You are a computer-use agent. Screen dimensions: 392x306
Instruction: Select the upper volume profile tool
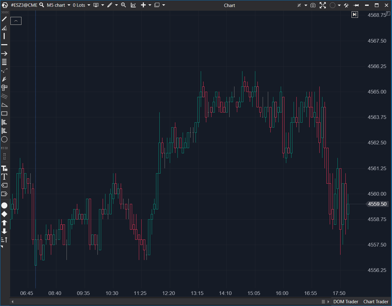click(x=4, y=122)
